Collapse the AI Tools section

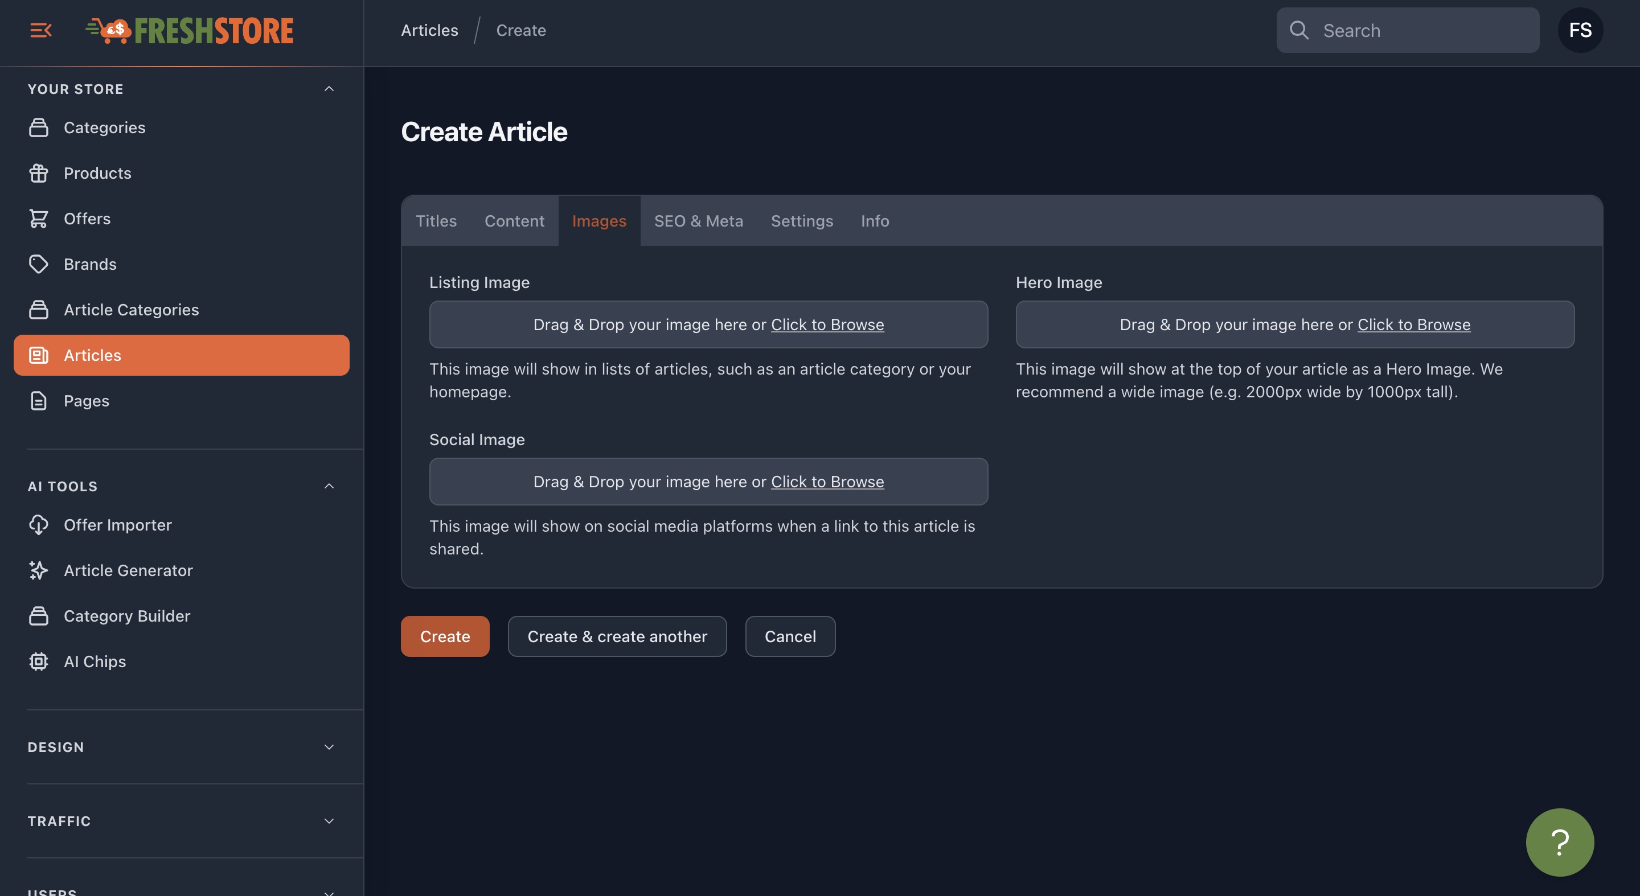tap(329, 486)
